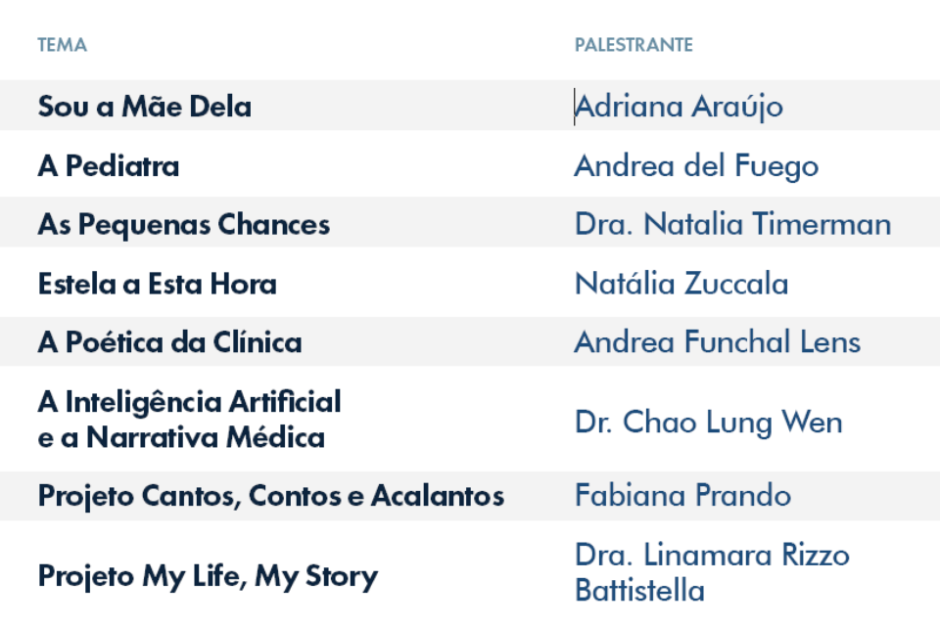940x626 pixels.
Task: Click the word Battistella
Action: click(639, 591)
